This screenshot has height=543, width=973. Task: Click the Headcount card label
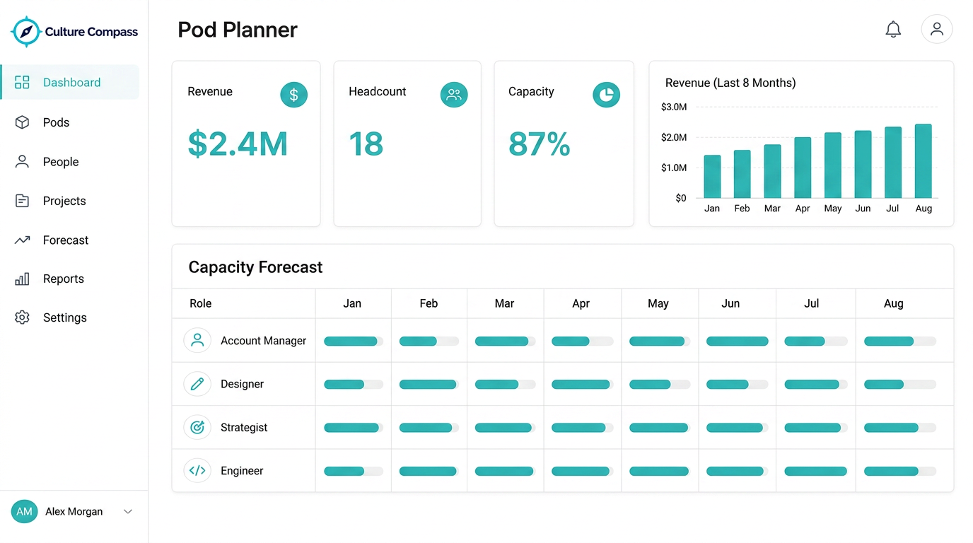(378, 91)
